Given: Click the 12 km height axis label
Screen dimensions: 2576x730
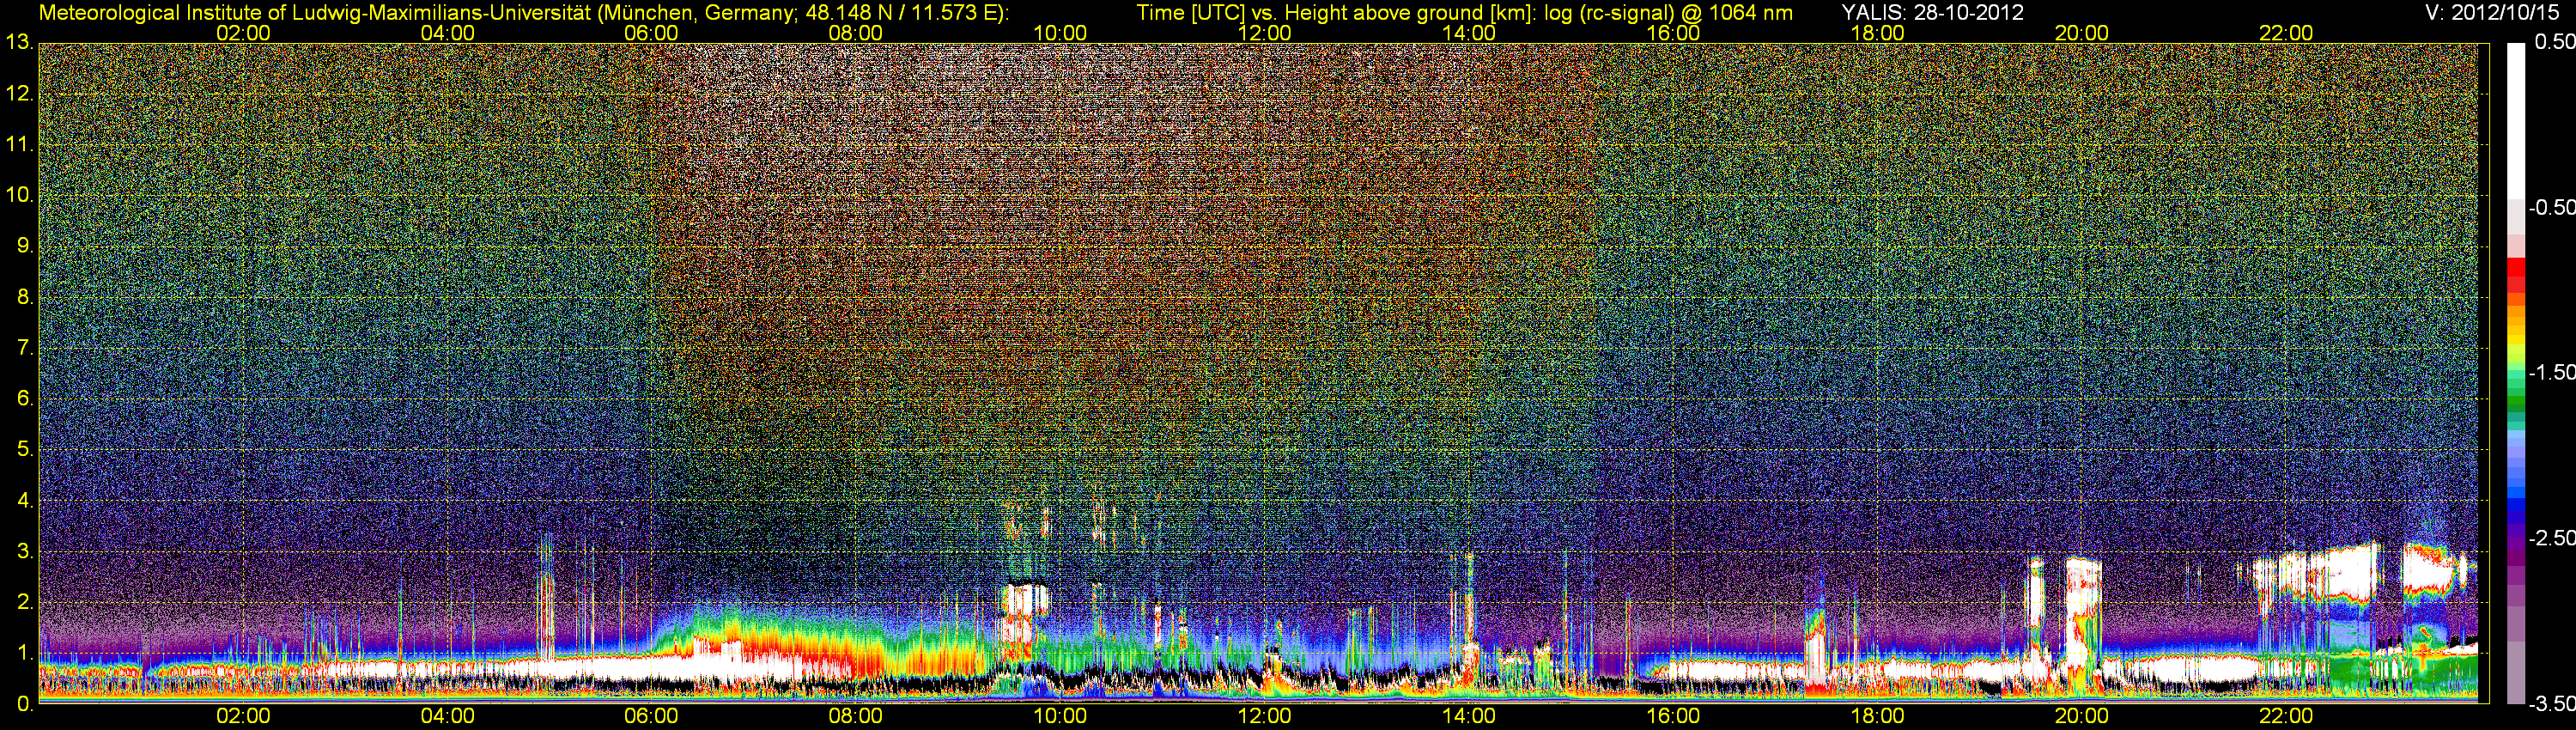Looking at the screenshot, I should click(19, 94).
